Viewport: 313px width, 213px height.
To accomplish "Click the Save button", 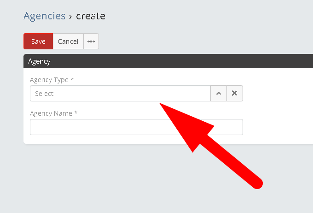I will point(38,41).
